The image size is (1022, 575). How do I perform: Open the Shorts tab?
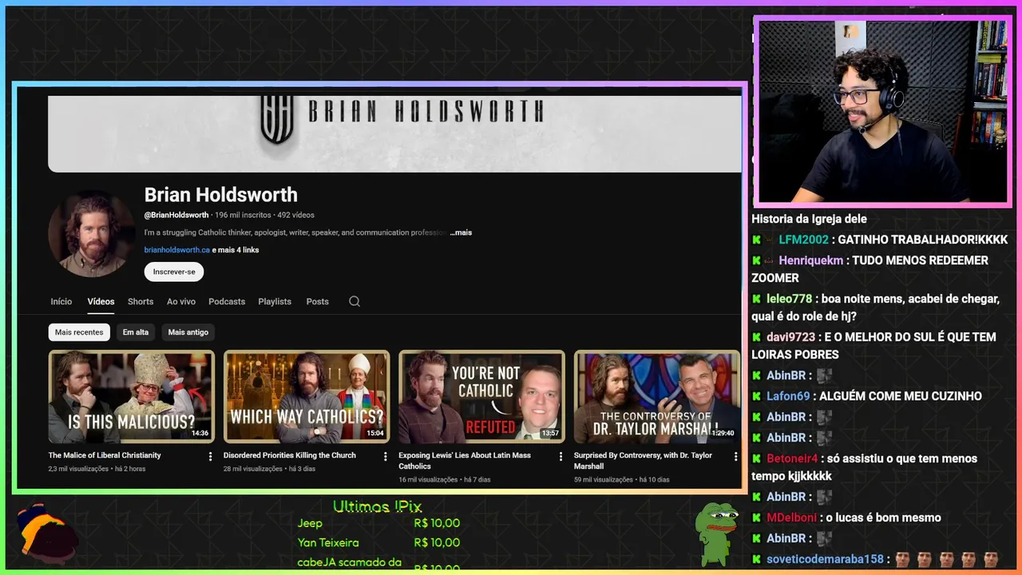tap(141, 301)
